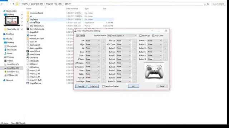Select the xinput1_3.dll file
229x128 pixels.
pos(35,77)
